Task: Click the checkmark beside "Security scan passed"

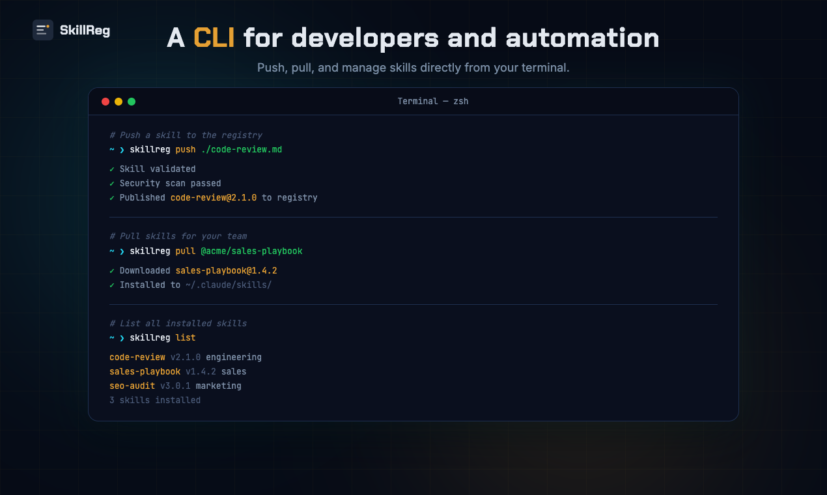Action: coord(112,184)
